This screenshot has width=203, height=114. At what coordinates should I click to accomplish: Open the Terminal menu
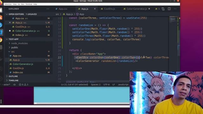[29, 4]
